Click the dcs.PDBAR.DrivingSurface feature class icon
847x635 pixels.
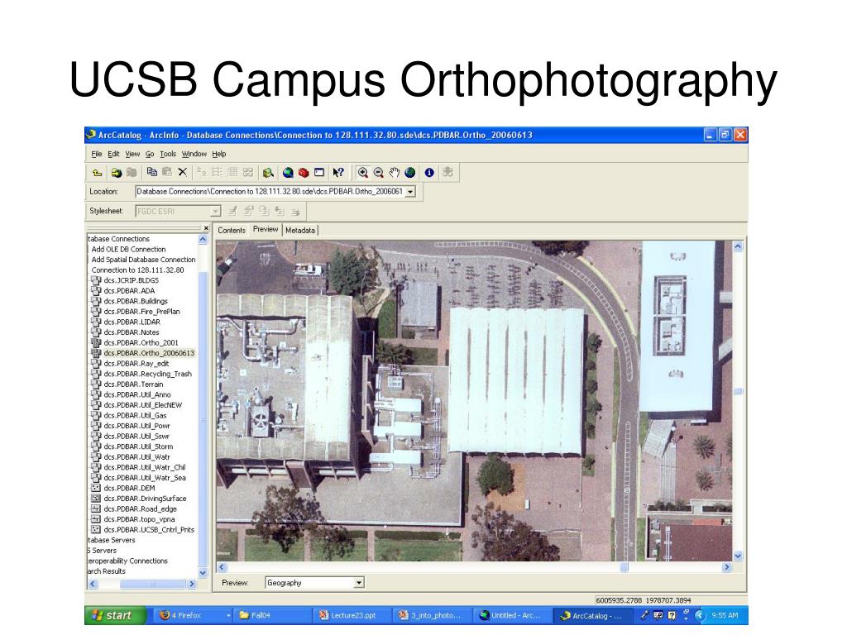96,499
